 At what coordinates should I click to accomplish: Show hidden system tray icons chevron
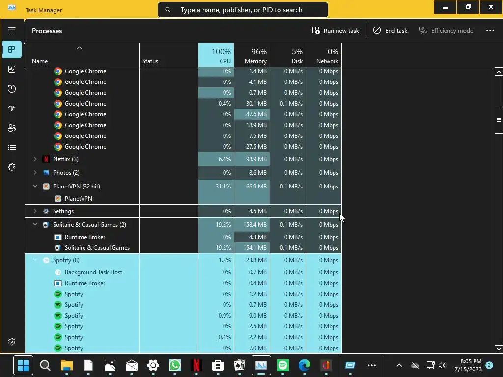point(399,365)
